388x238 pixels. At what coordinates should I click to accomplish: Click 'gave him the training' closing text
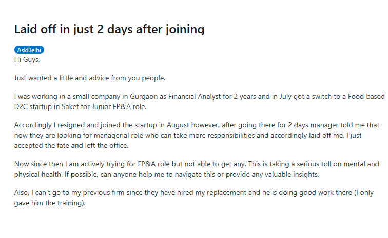tap(48, 203)
